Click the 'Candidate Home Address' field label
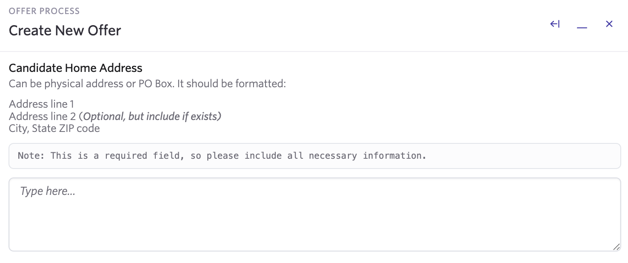Viewport: 628px width, 263px height. 75,68
